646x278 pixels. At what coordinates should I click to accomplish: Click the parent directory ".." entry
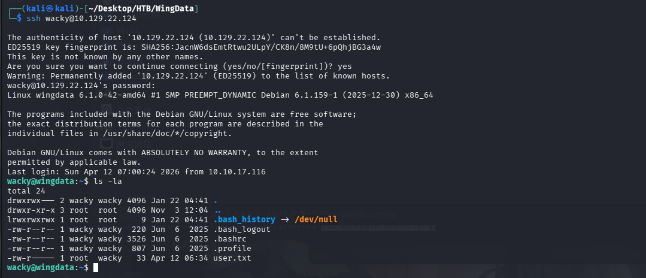click(218, 210)
